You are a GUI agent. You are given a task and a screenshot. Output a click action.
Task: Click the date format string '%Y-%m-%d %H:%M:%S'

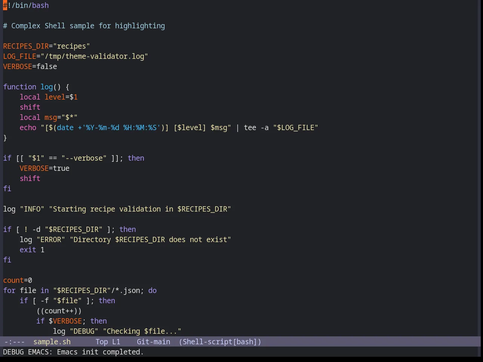[x=121, y=128]
